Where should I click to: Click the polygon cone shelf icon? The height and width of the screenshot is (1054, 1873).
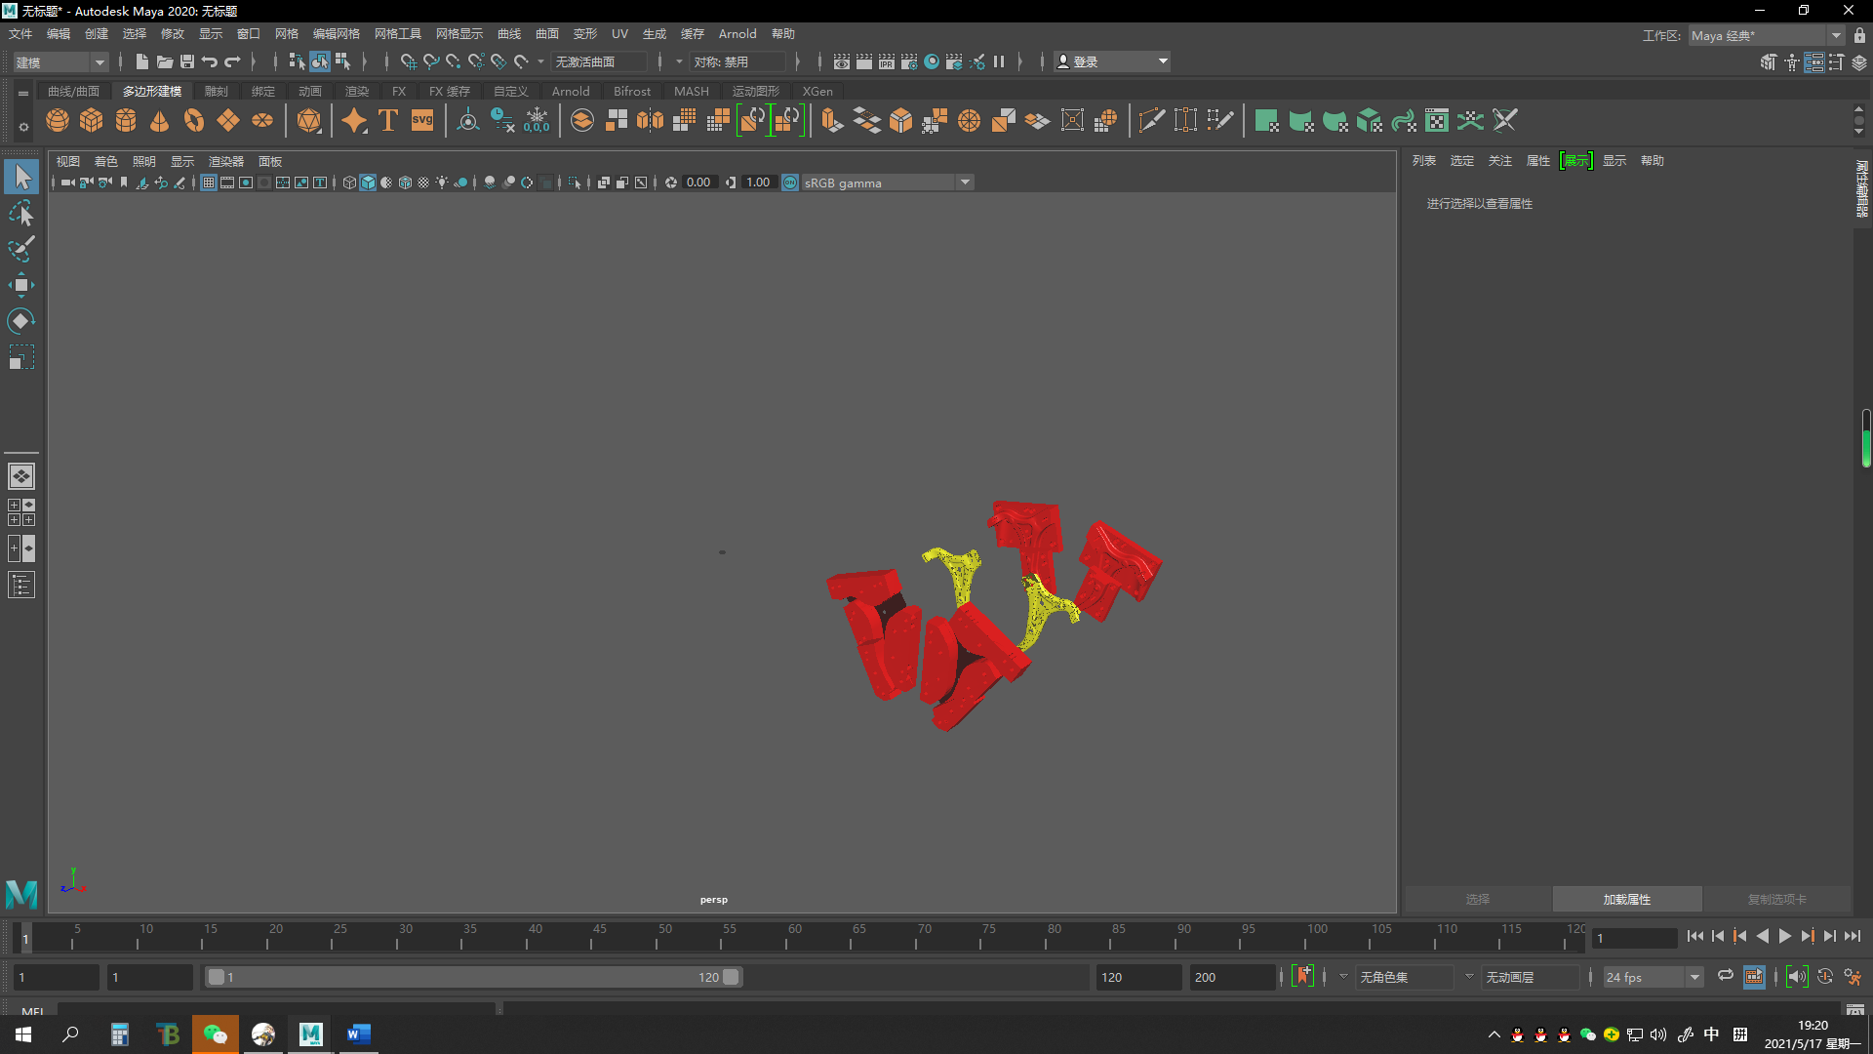click(x=160, y=121)
